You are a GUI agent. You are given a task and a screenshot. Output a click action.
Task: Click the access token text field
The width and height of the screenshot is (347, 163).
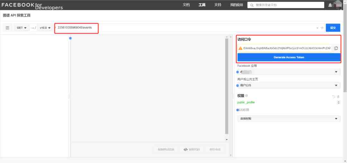click(x=287, y=48)
